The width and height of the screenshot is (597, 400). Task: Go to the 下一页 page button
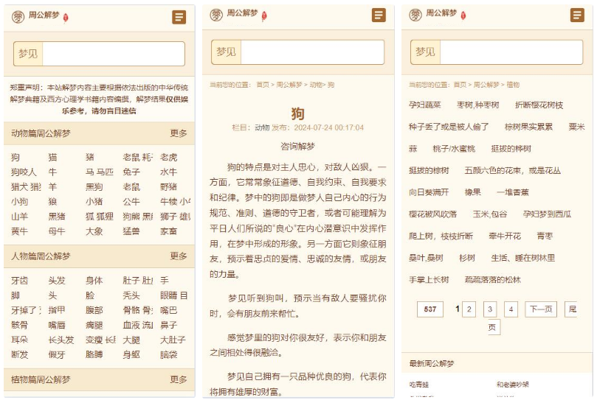tap(541, 309)
